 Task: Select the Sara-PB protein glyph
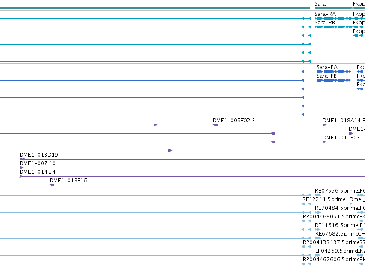click(x=334, y=80)
